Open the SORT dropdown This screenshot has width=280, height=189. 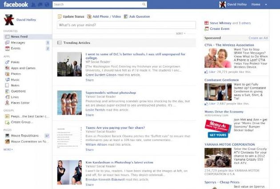(x=180, y=33)
